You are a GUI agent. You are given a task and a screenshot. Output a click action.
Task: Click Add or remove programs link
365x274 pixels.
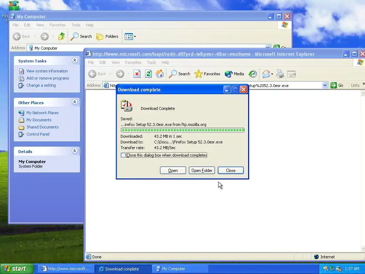[x=47, y=78]
